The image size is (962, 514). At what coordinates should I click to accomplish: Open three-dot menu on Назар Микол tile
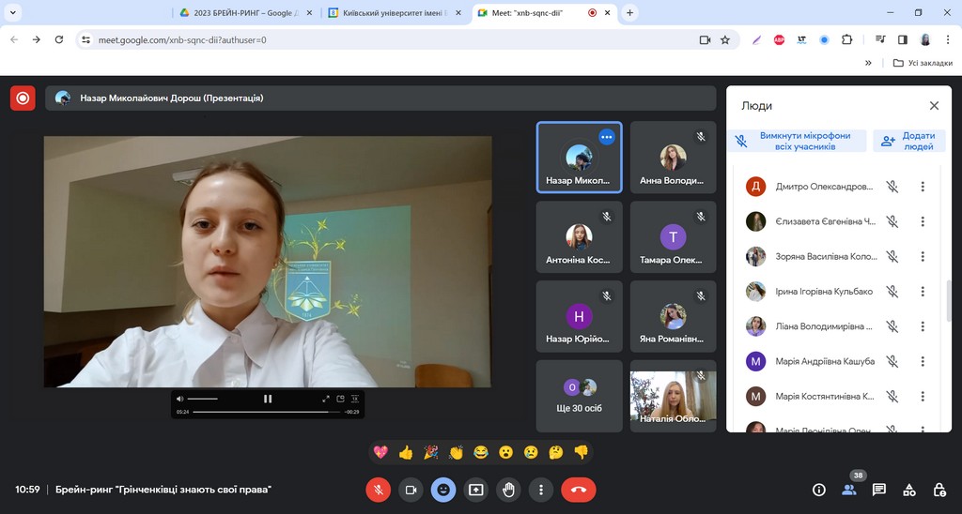[x=606, y=137]
